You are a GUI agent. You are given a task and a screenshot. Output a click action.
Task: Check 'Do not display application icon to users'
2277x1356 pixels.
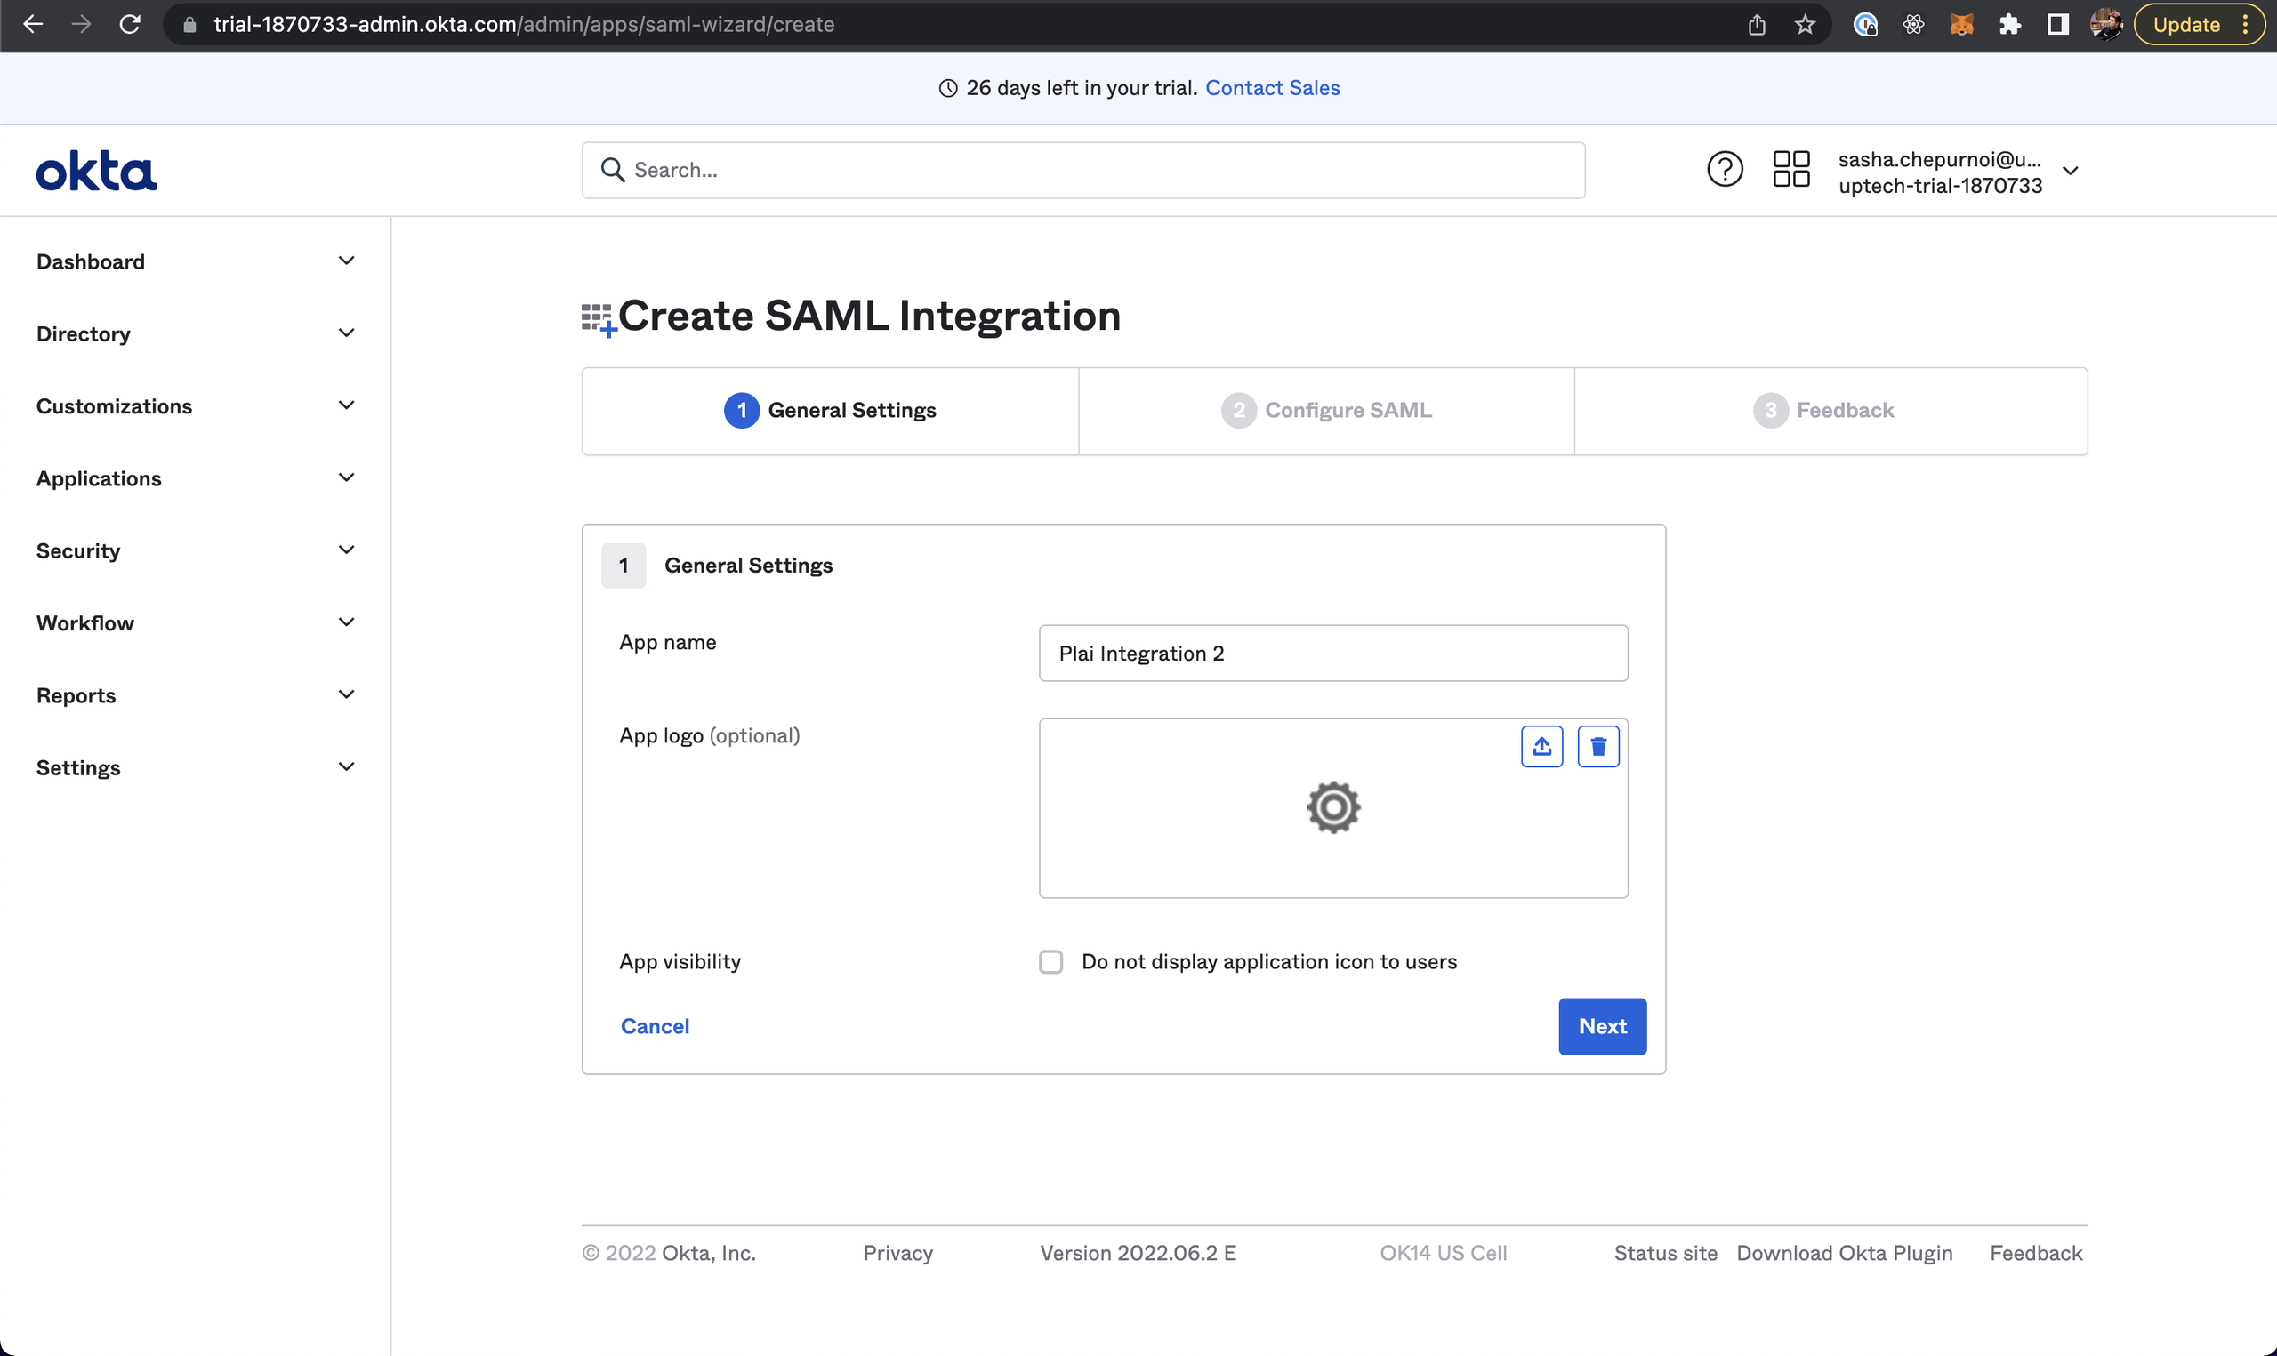click(x=1050, y=961)
